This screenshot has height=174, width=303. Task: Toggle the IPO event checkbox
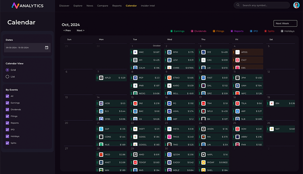[7, 129]
